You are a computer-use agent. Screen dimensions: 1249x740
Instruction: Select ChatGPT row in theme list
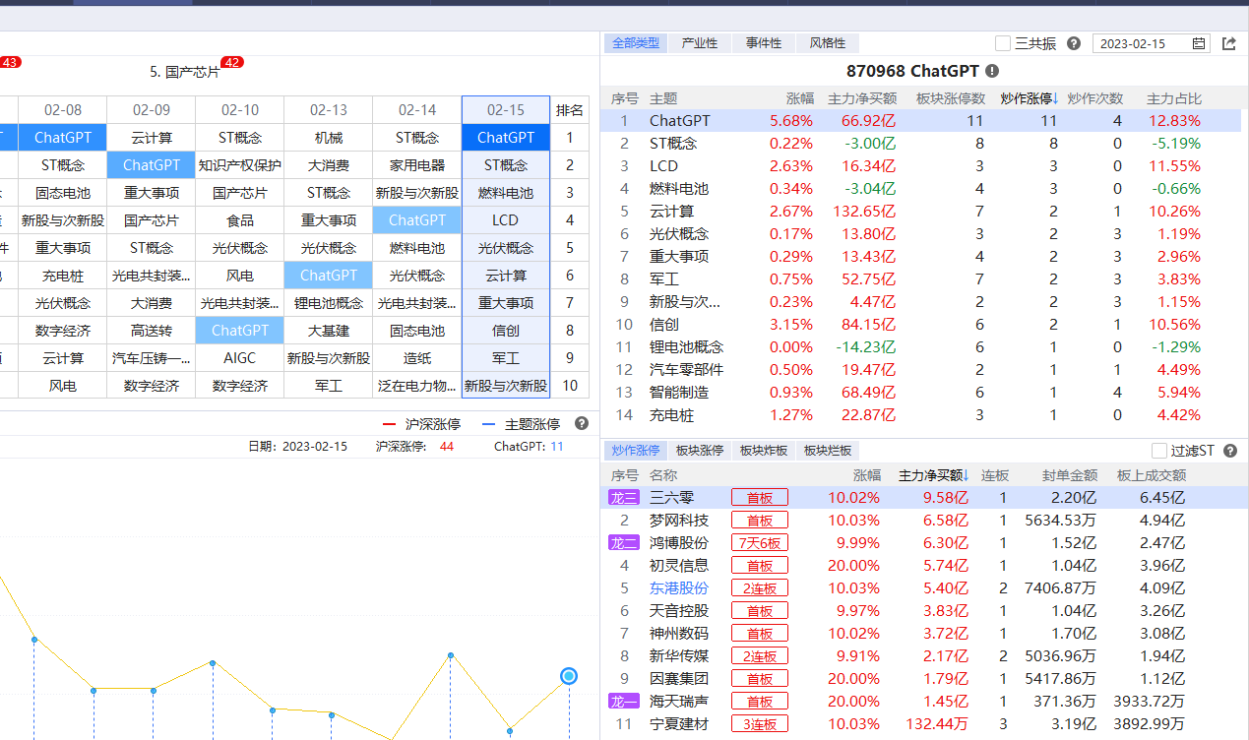[x=921, y=121]
